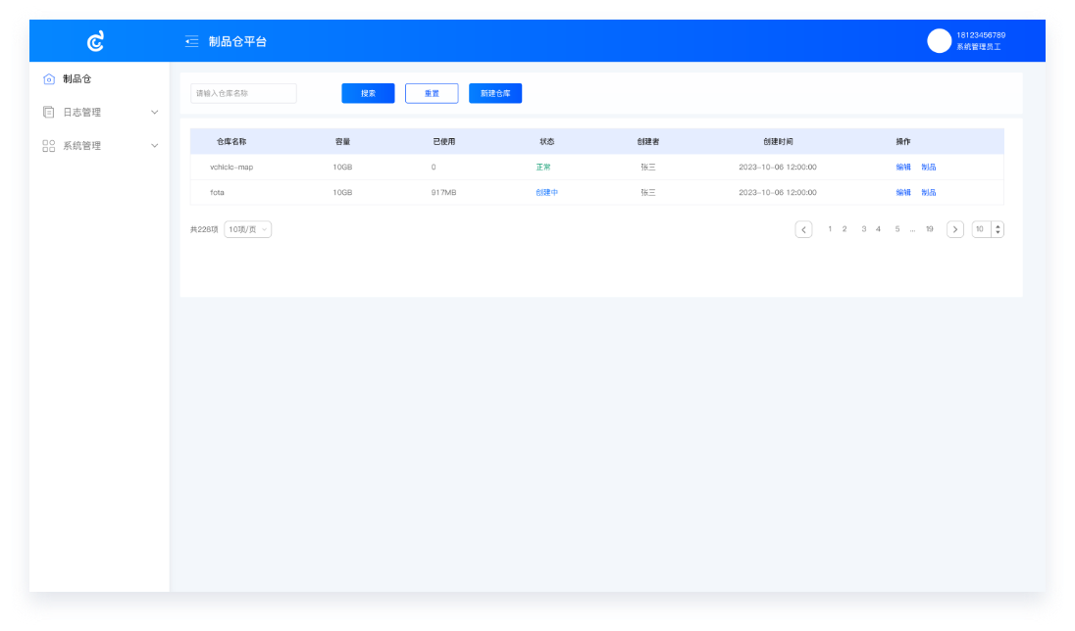This screenshot has width=1075, height=631.
Task: Open 制品 link for the fota repository
Action: [x=929, y=193]
